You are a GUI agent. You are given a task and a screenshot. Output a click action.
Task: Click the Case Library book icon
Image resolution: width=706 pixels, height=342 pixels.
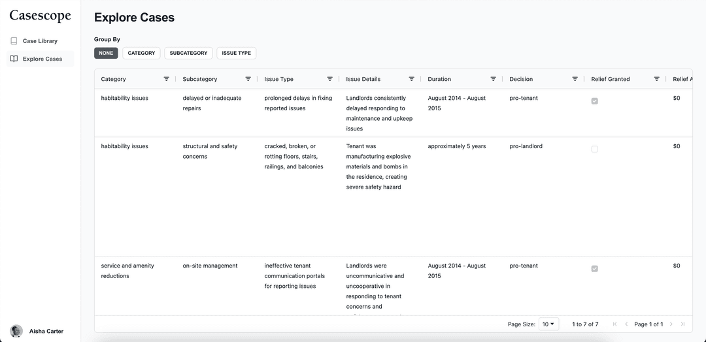point(14,41)
